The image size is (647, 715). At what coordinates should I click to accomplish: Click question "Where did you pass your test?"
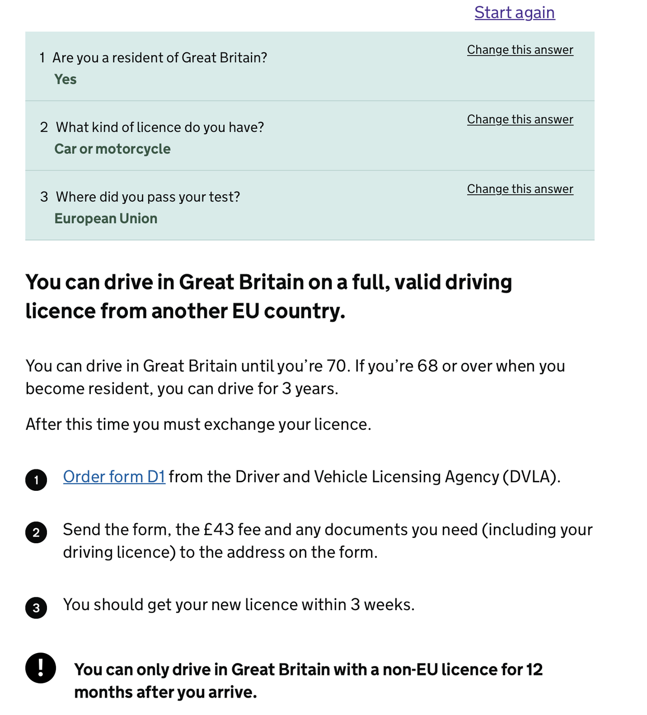coord(148,197)
